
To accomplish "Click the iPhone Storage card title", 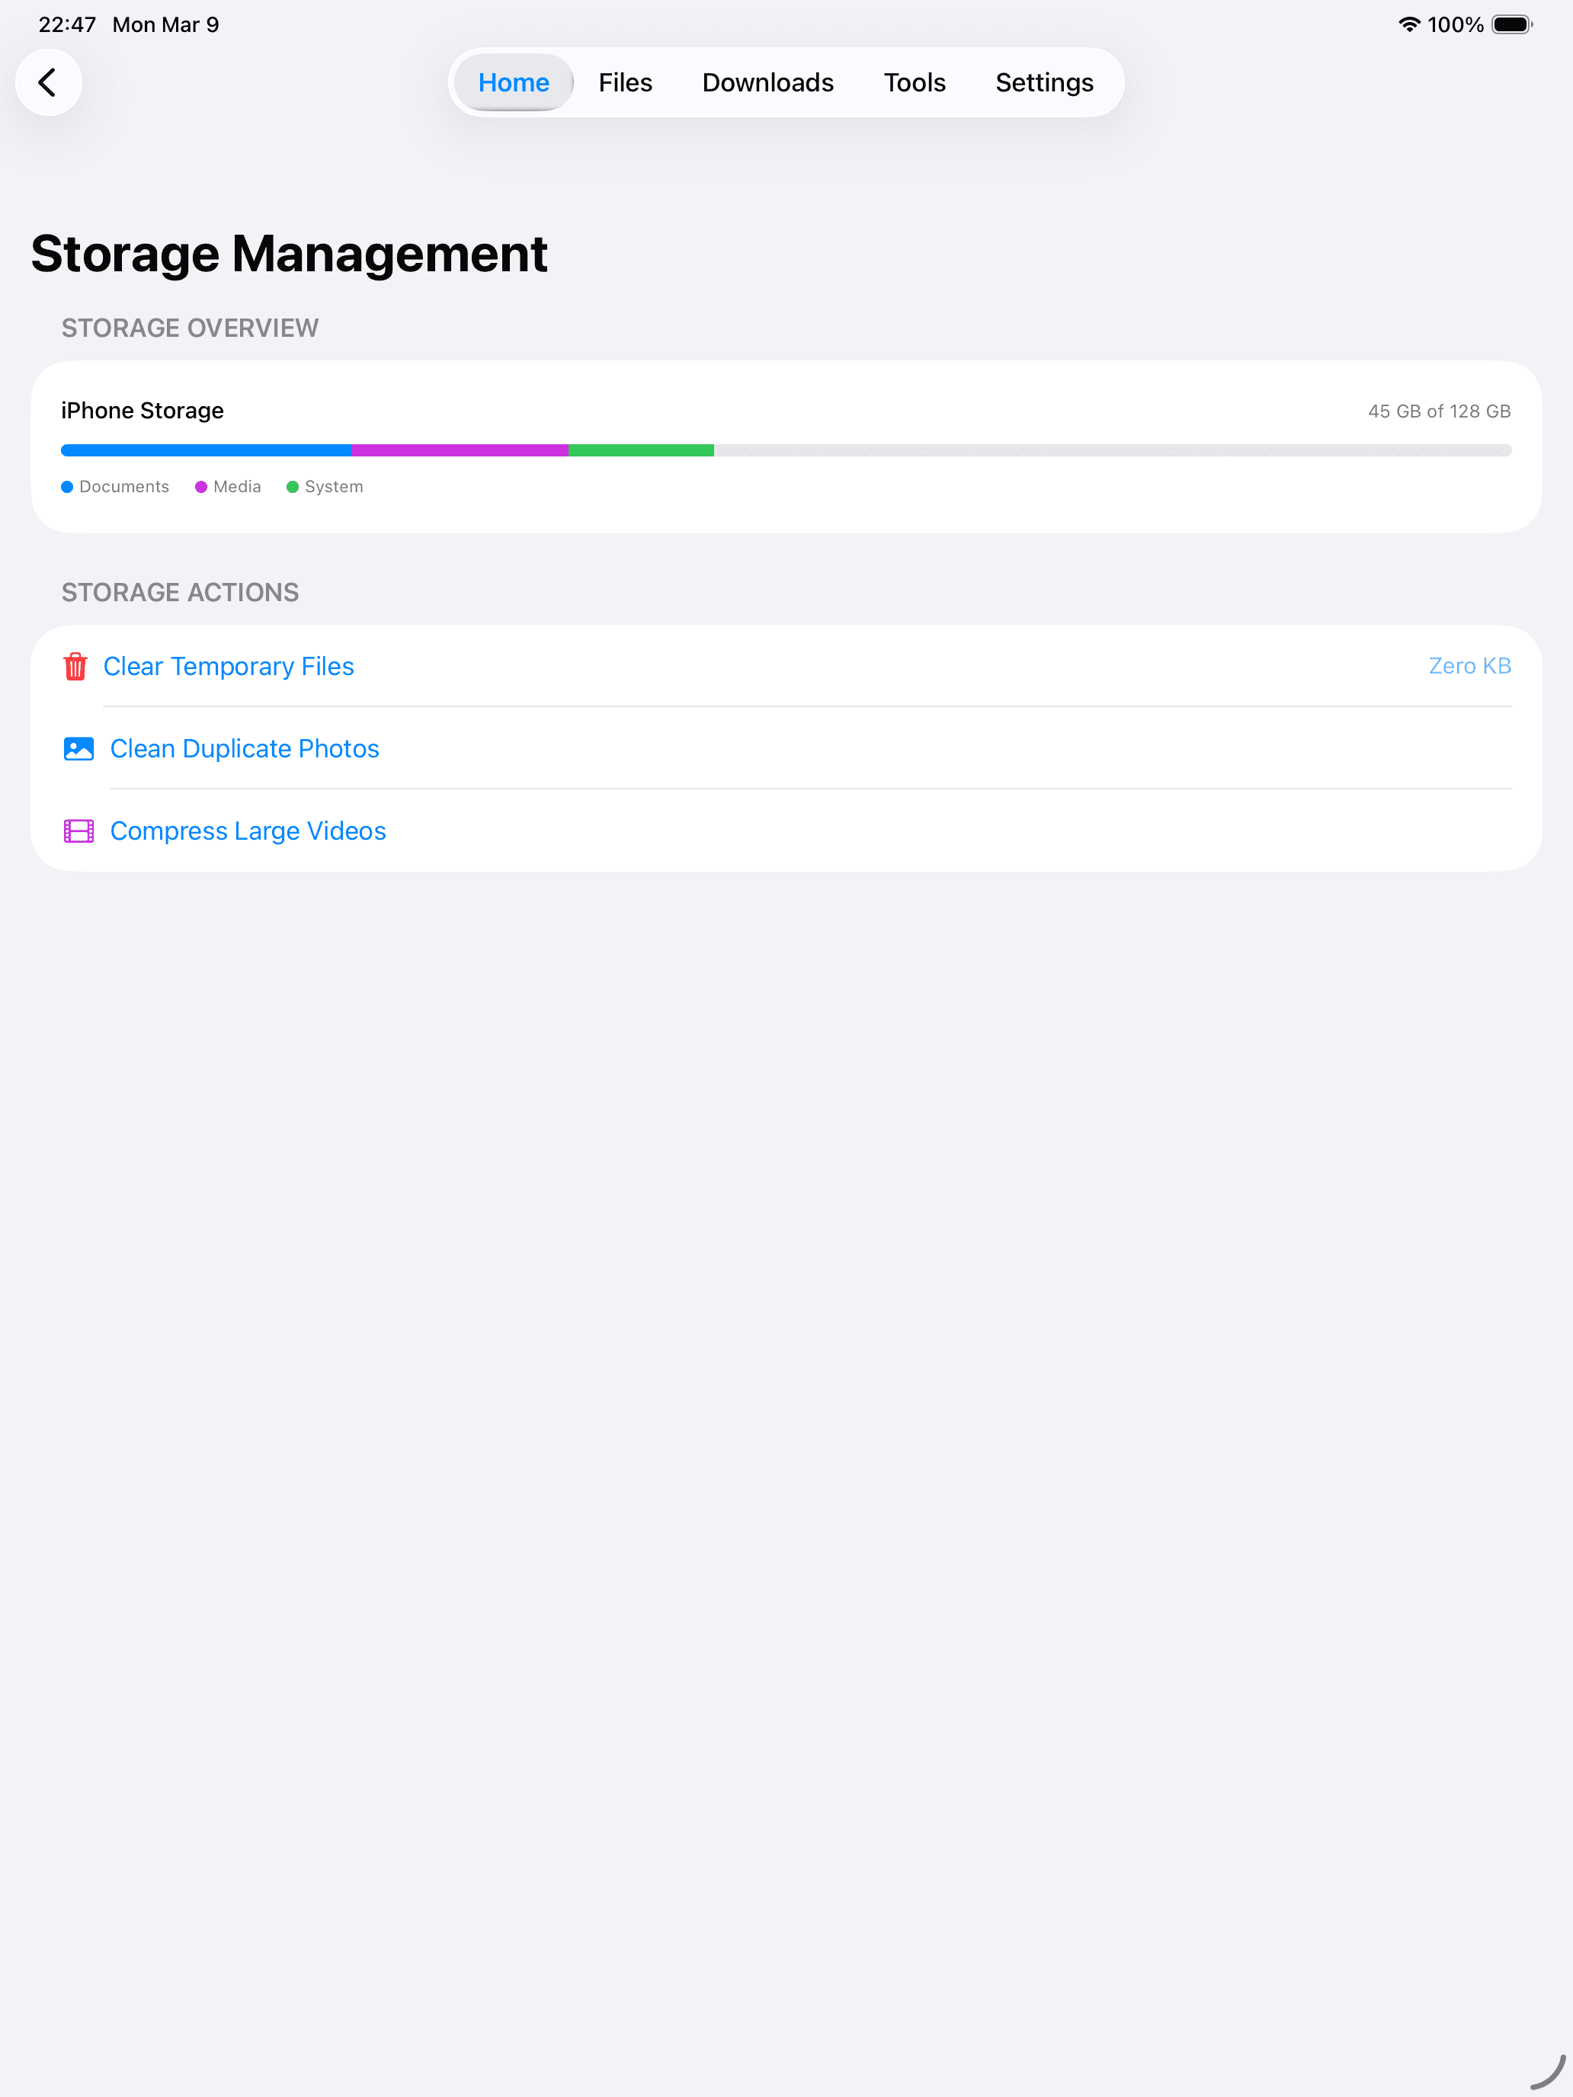I will coord(141,411).
